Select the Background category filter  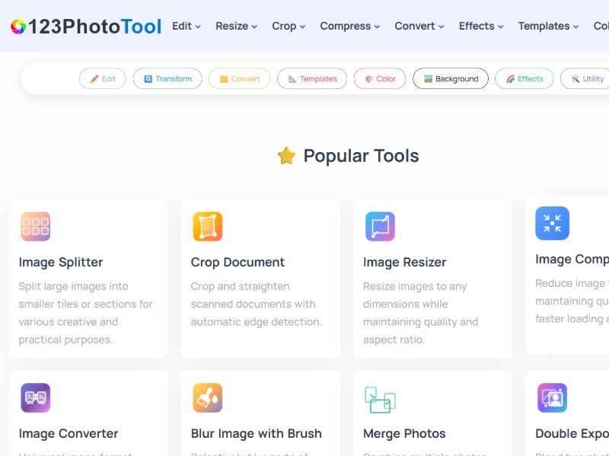[451, 79]
